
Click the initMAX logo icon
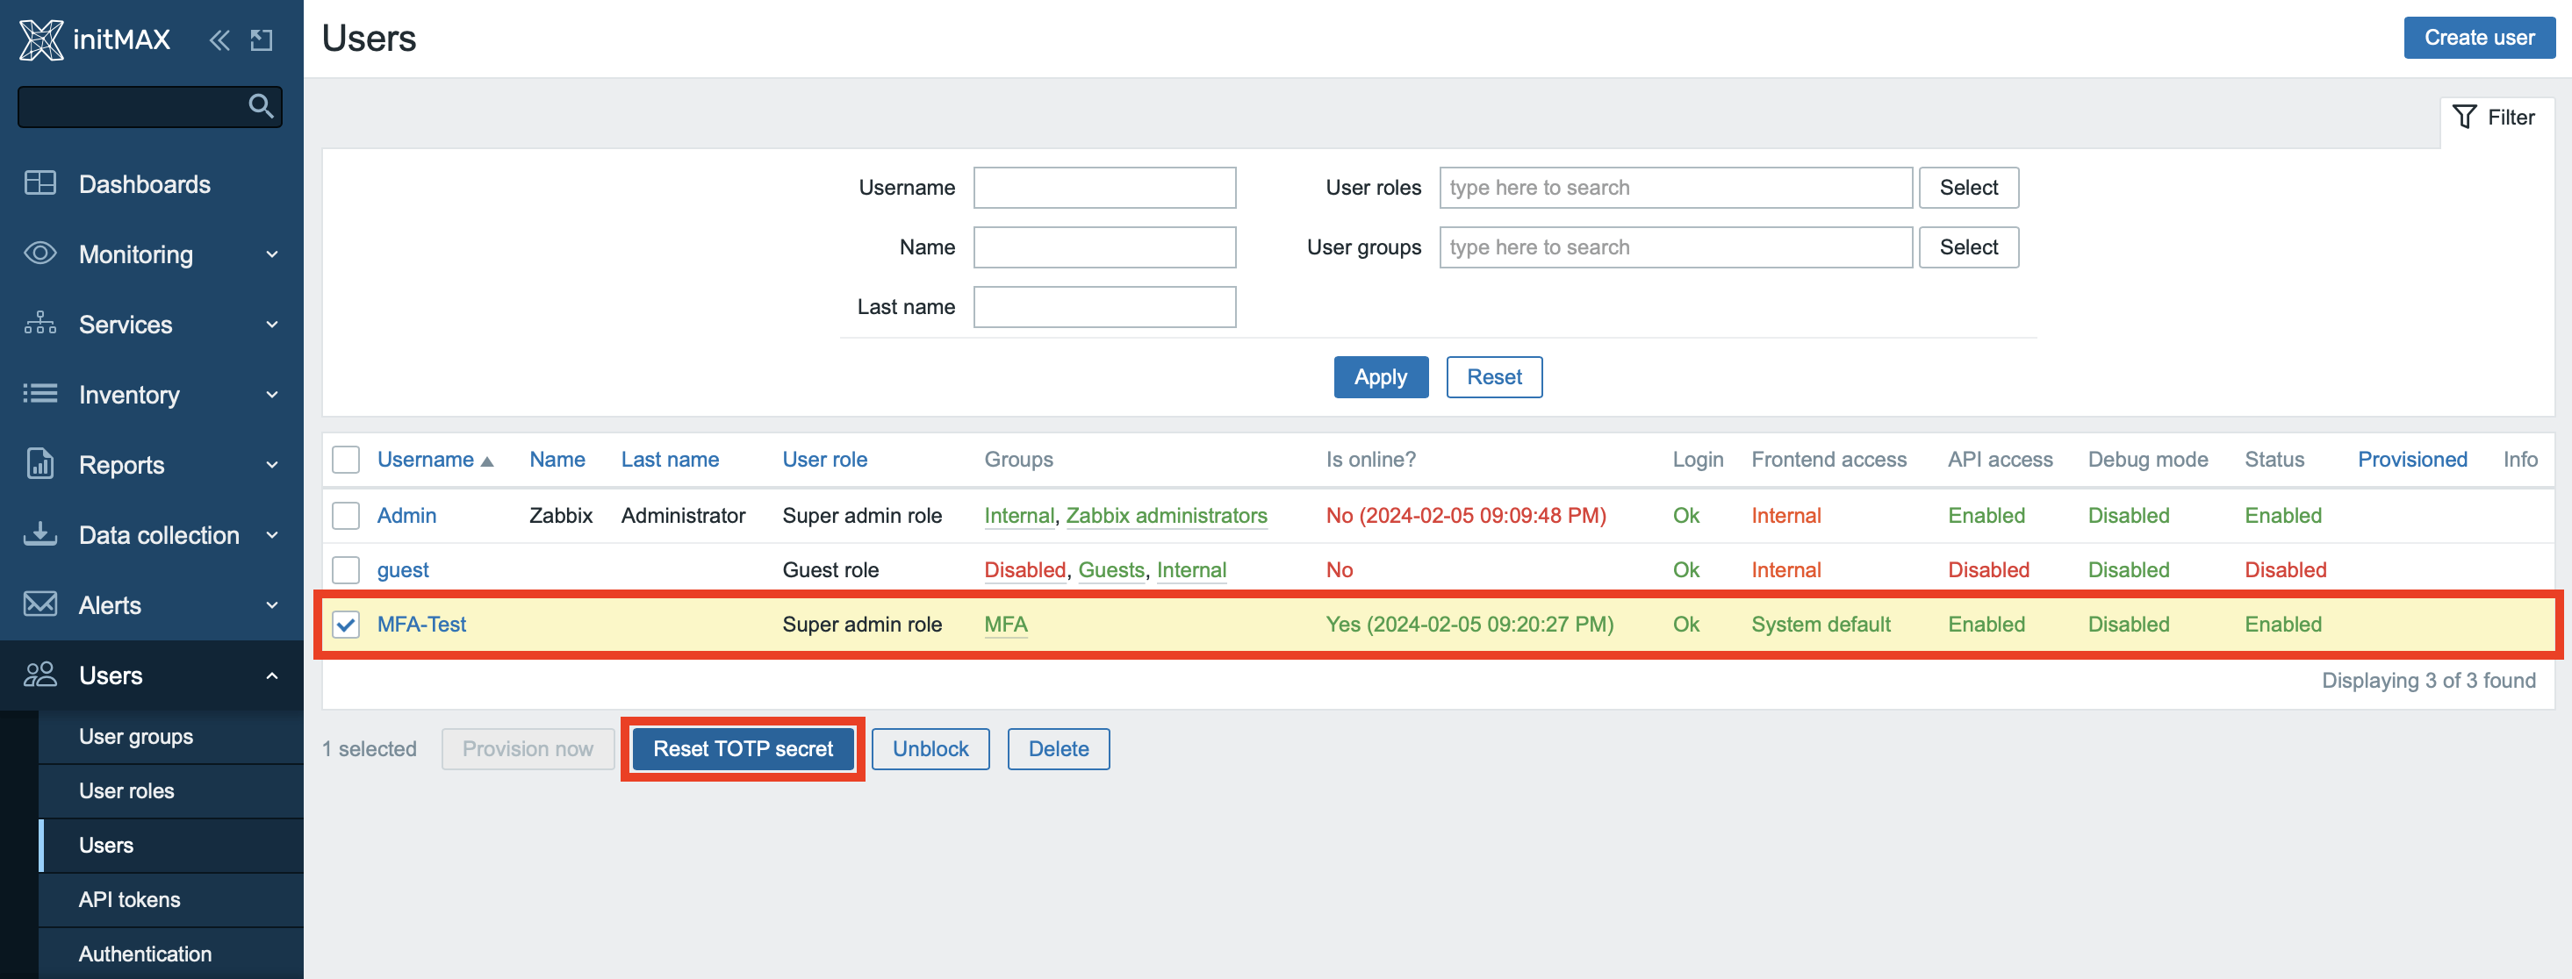[41, 40]
